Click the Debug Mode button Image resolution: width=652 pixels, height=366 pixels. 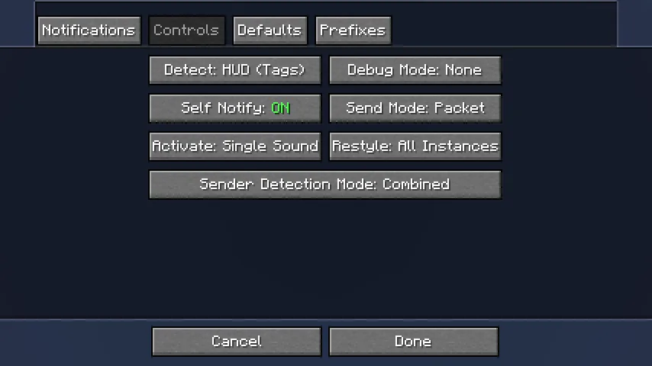pyautogui.click(x=415, y=70)
